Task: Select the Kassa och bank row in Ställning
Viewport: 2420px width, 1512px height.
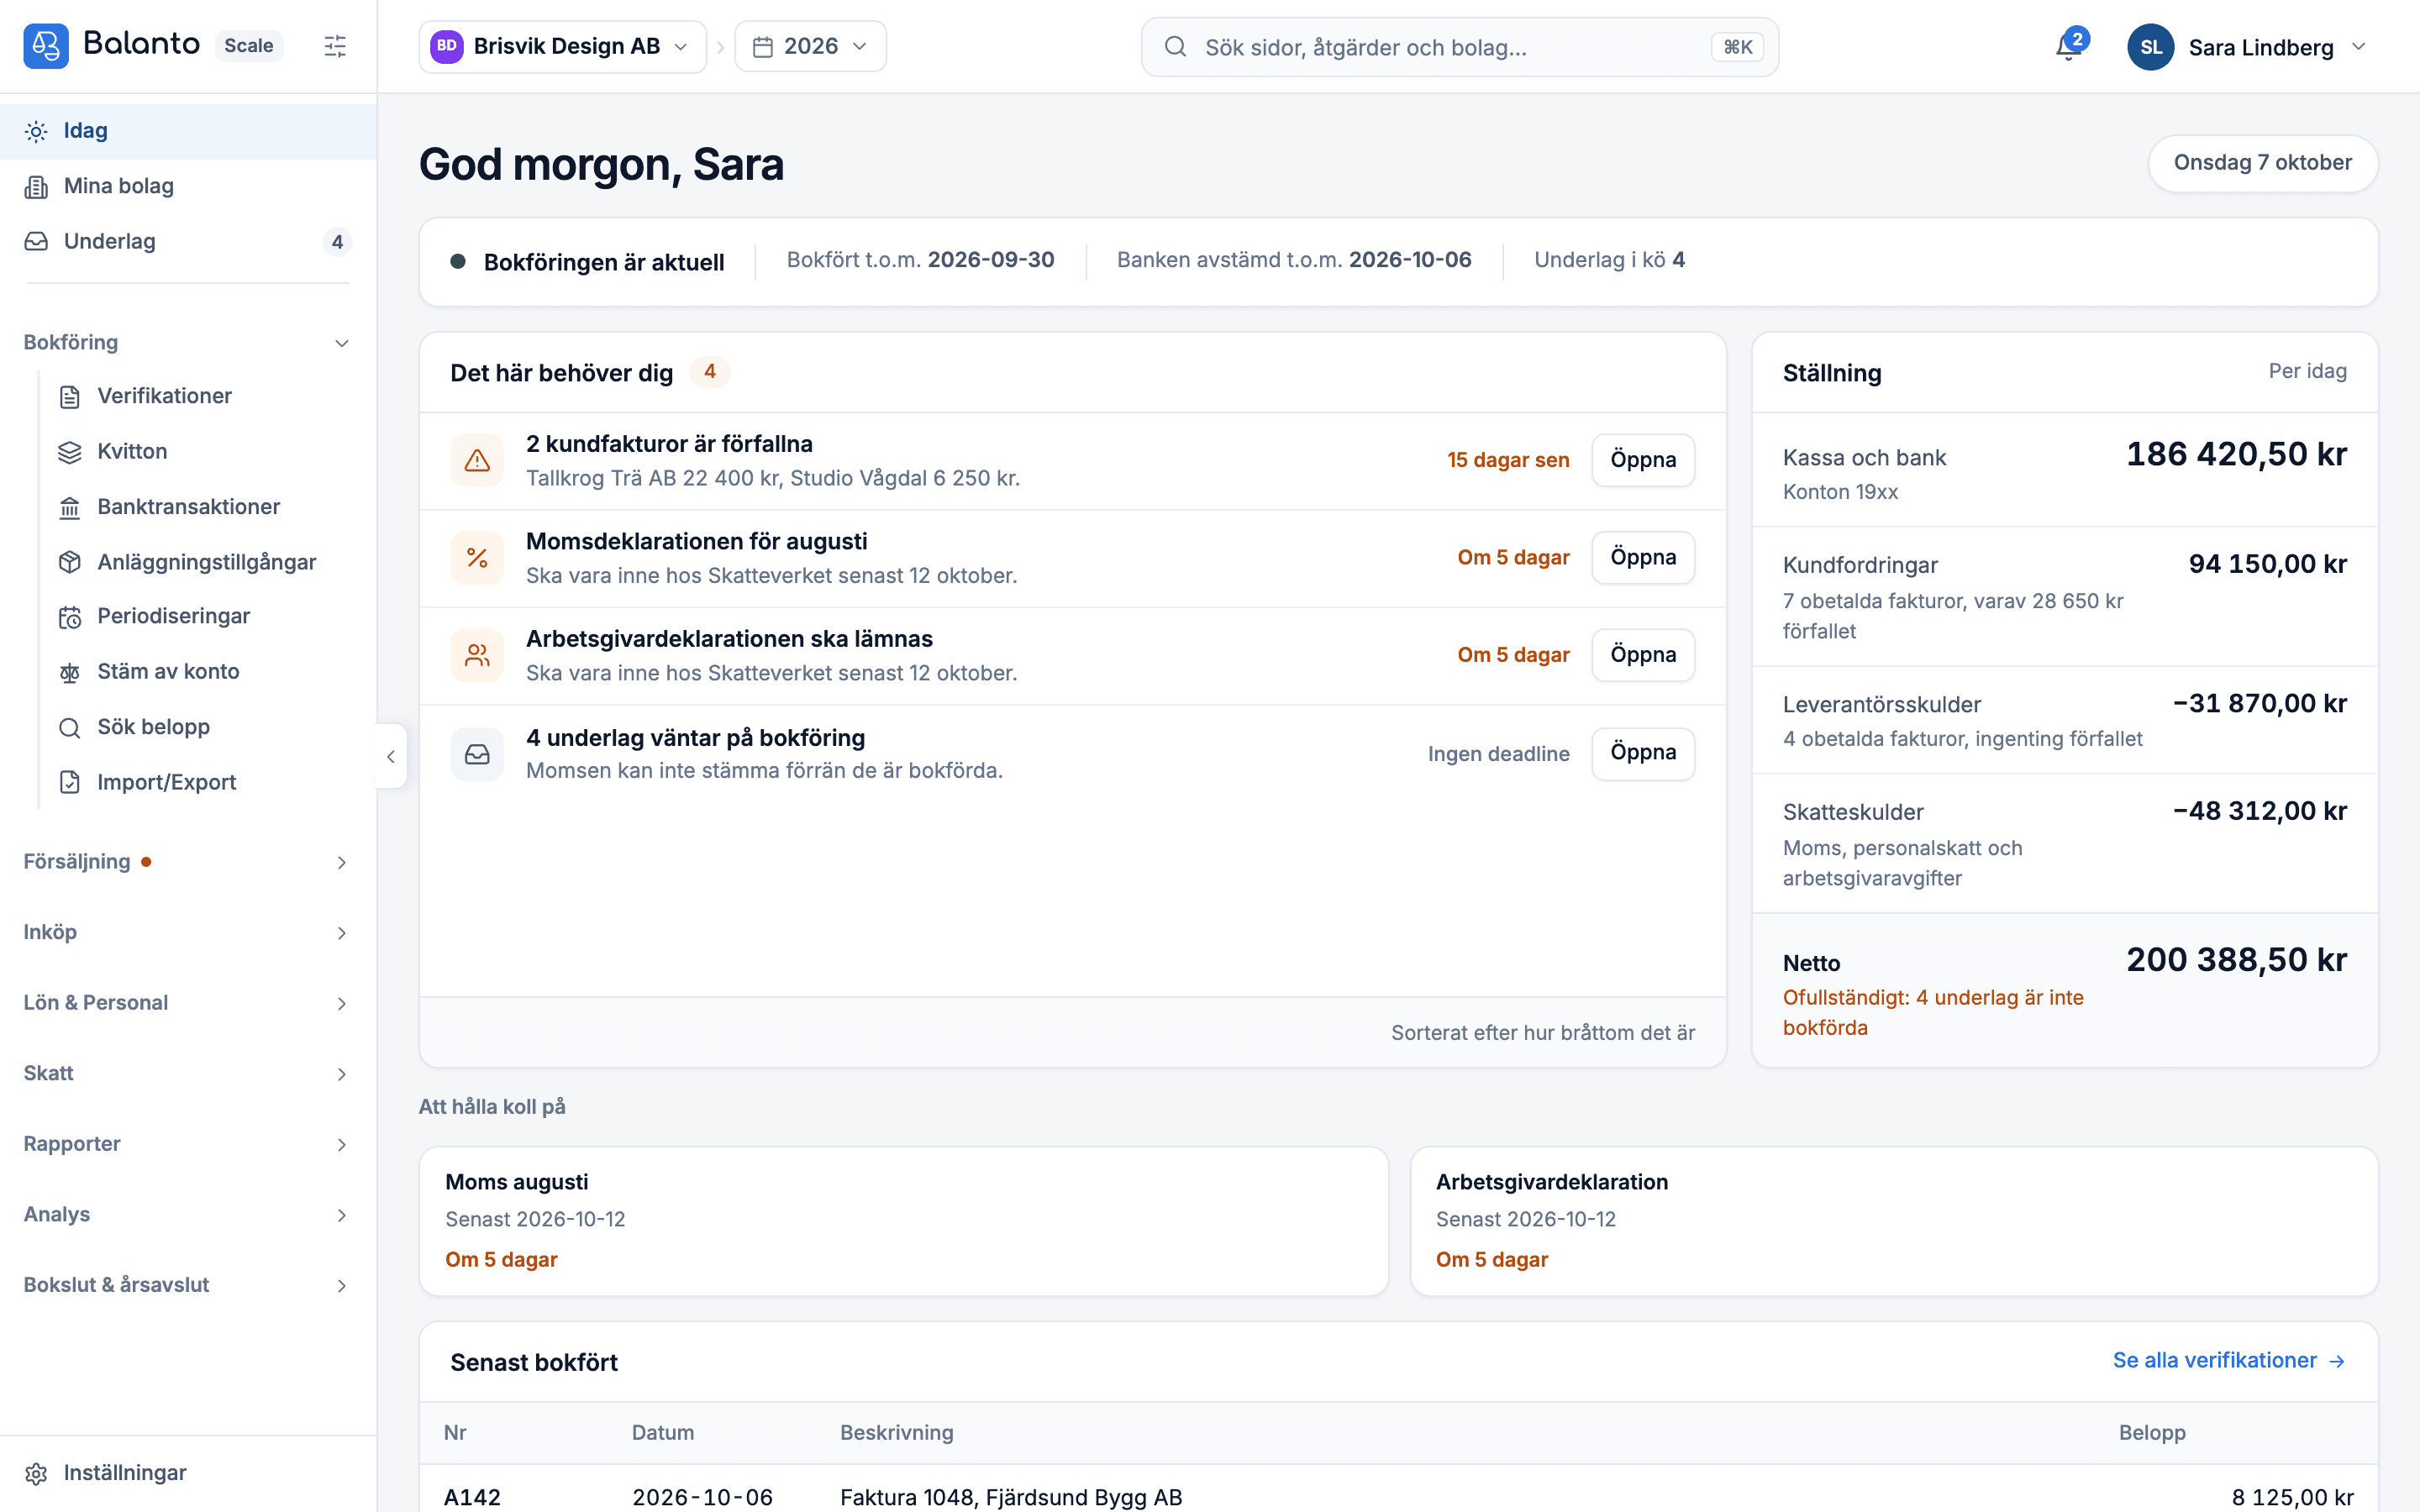Action: pyautogui.click(x=2065, y=470)
